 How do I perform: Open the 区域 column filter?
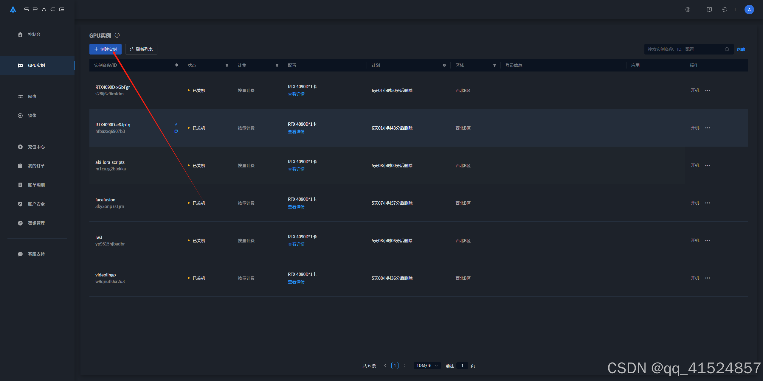[494, 66]
